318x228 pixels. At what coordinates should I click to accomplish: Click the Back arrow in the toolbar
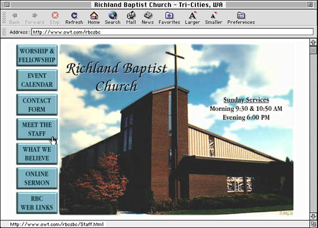pyautogui.click(x=14, y=18)
